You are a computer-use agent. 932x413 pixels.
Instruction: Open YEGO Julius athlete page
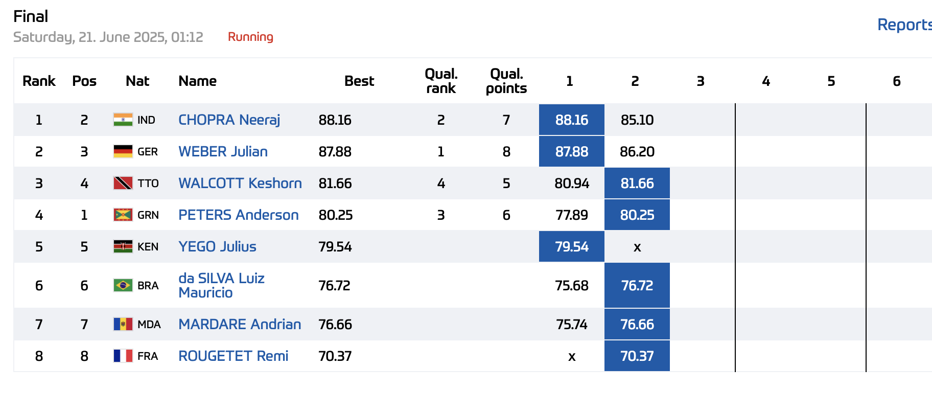[x=217, y=246]
